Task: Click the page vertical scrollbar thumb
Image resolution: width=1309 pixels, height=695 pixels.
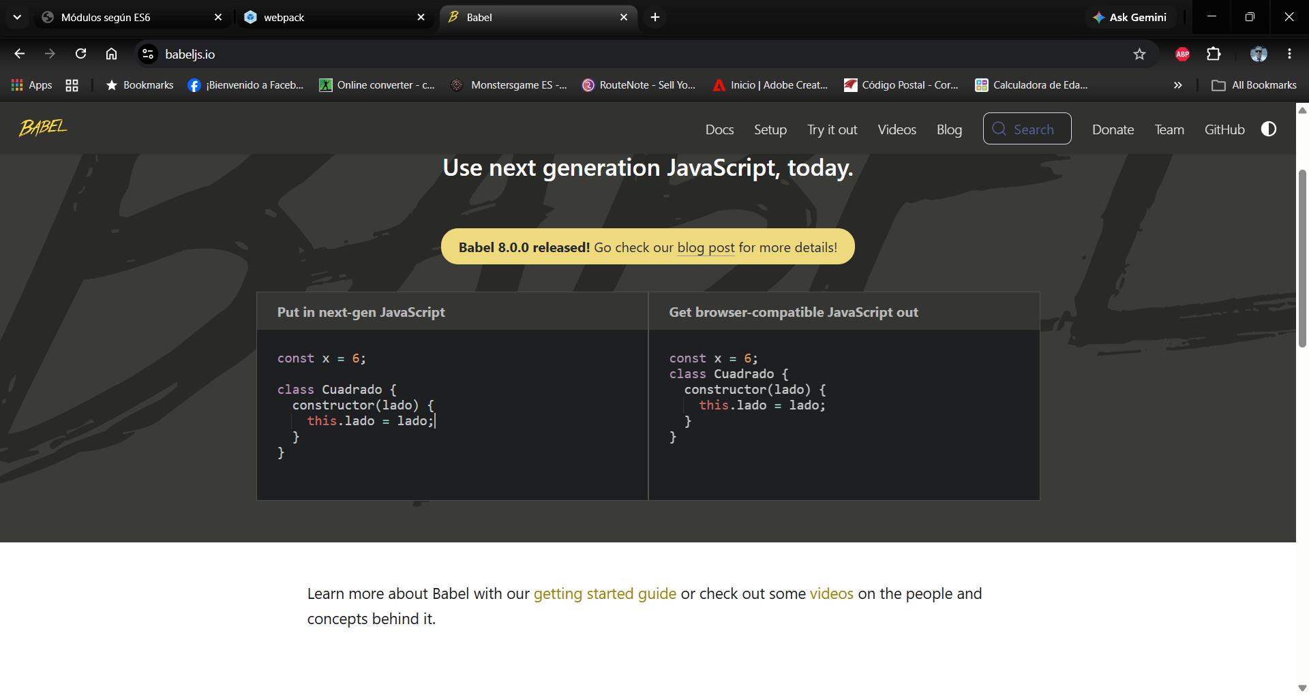Action: [x=1302, y=259]
